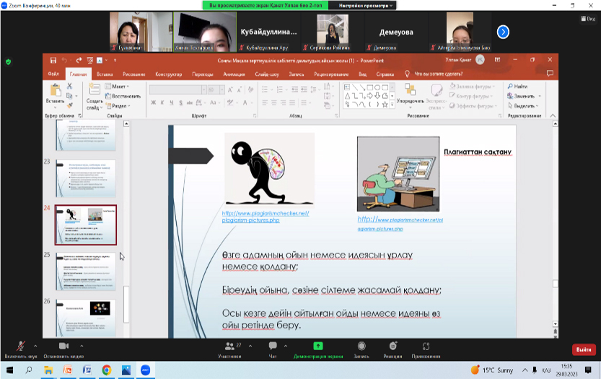The image size is (601, 379).
Task: Click the red Выйти button
Action: click(582, 349)
